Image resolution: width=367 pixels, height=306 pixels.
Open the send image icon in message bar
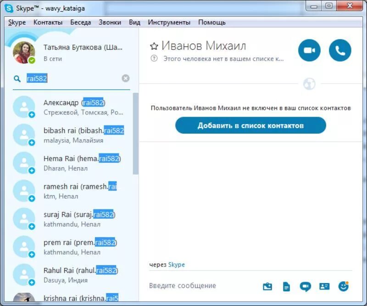pos(267,286)
